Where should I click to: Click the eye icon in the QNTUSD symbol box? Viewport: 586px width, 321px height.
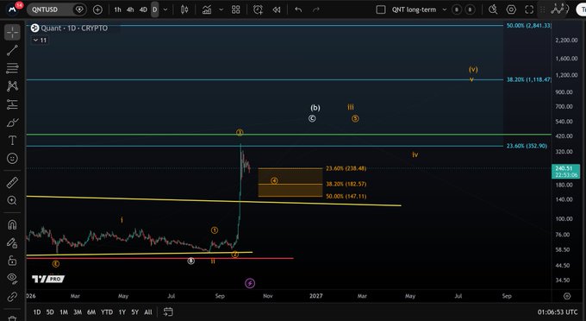[x=79, y=9]
